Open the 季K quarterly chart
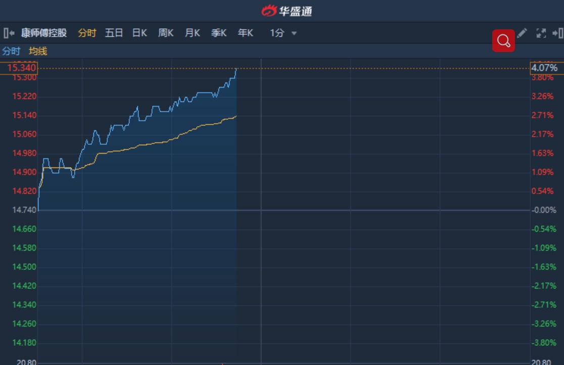This screenshot has width=564, height=365. tap(218, 33)
